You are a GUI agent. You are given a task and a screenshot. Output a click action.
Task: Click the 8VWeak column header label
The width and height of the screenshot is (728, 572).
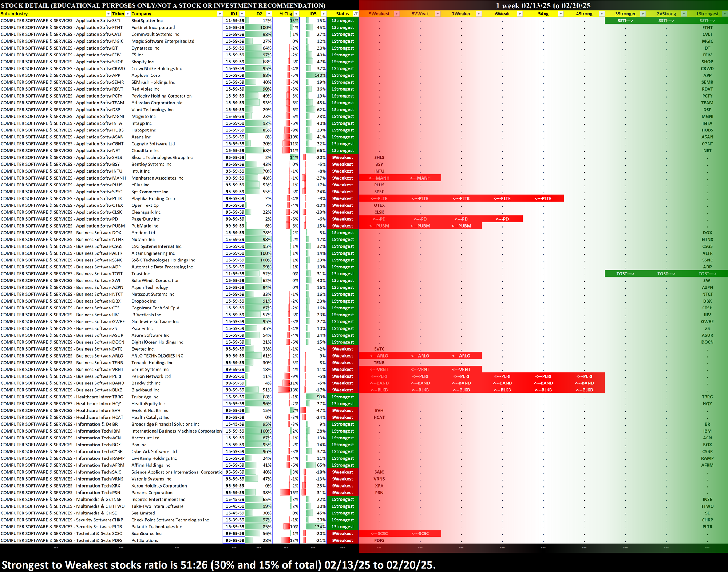420,14
